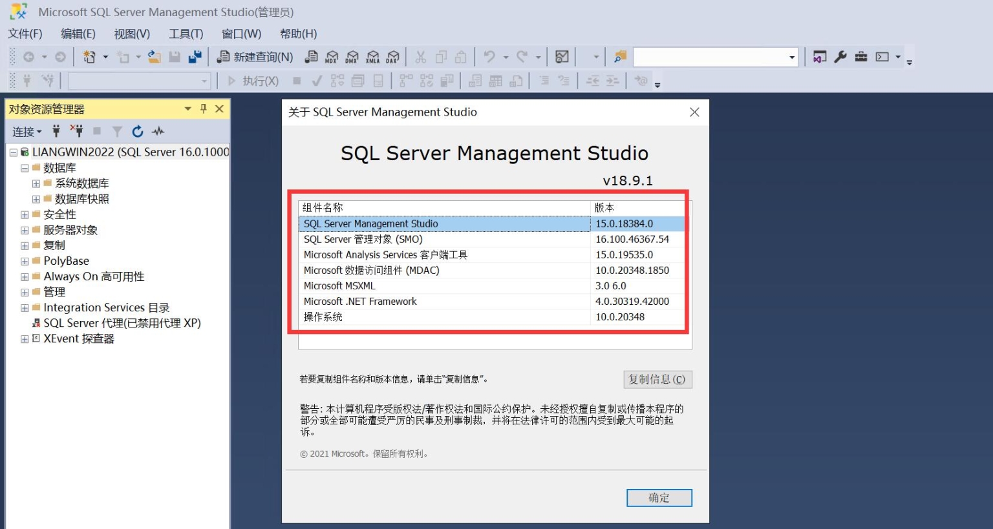This screenshot has width=993, height=529.
Task: Open Activity Monitor via heartbeat icon
Action: tap(158, 131)
